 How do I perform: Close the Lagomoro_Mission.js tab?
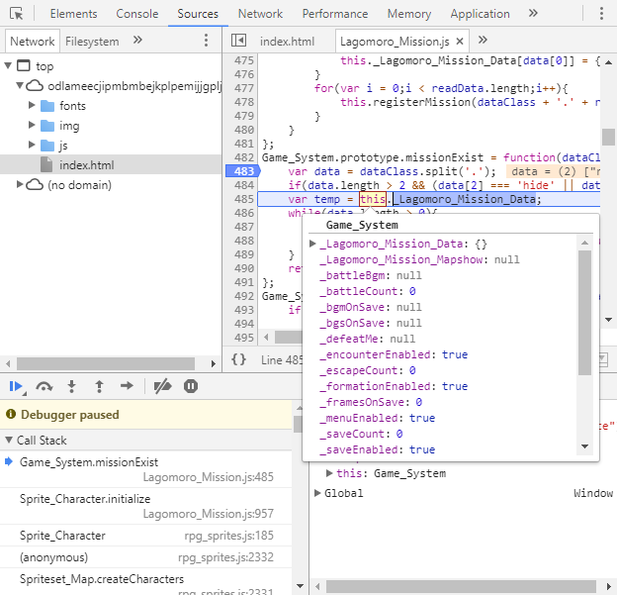[459, 41]
